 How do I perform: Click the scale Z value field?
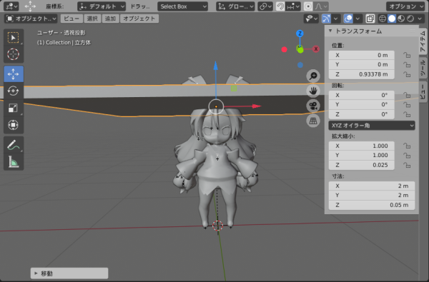tap(361, 165)
